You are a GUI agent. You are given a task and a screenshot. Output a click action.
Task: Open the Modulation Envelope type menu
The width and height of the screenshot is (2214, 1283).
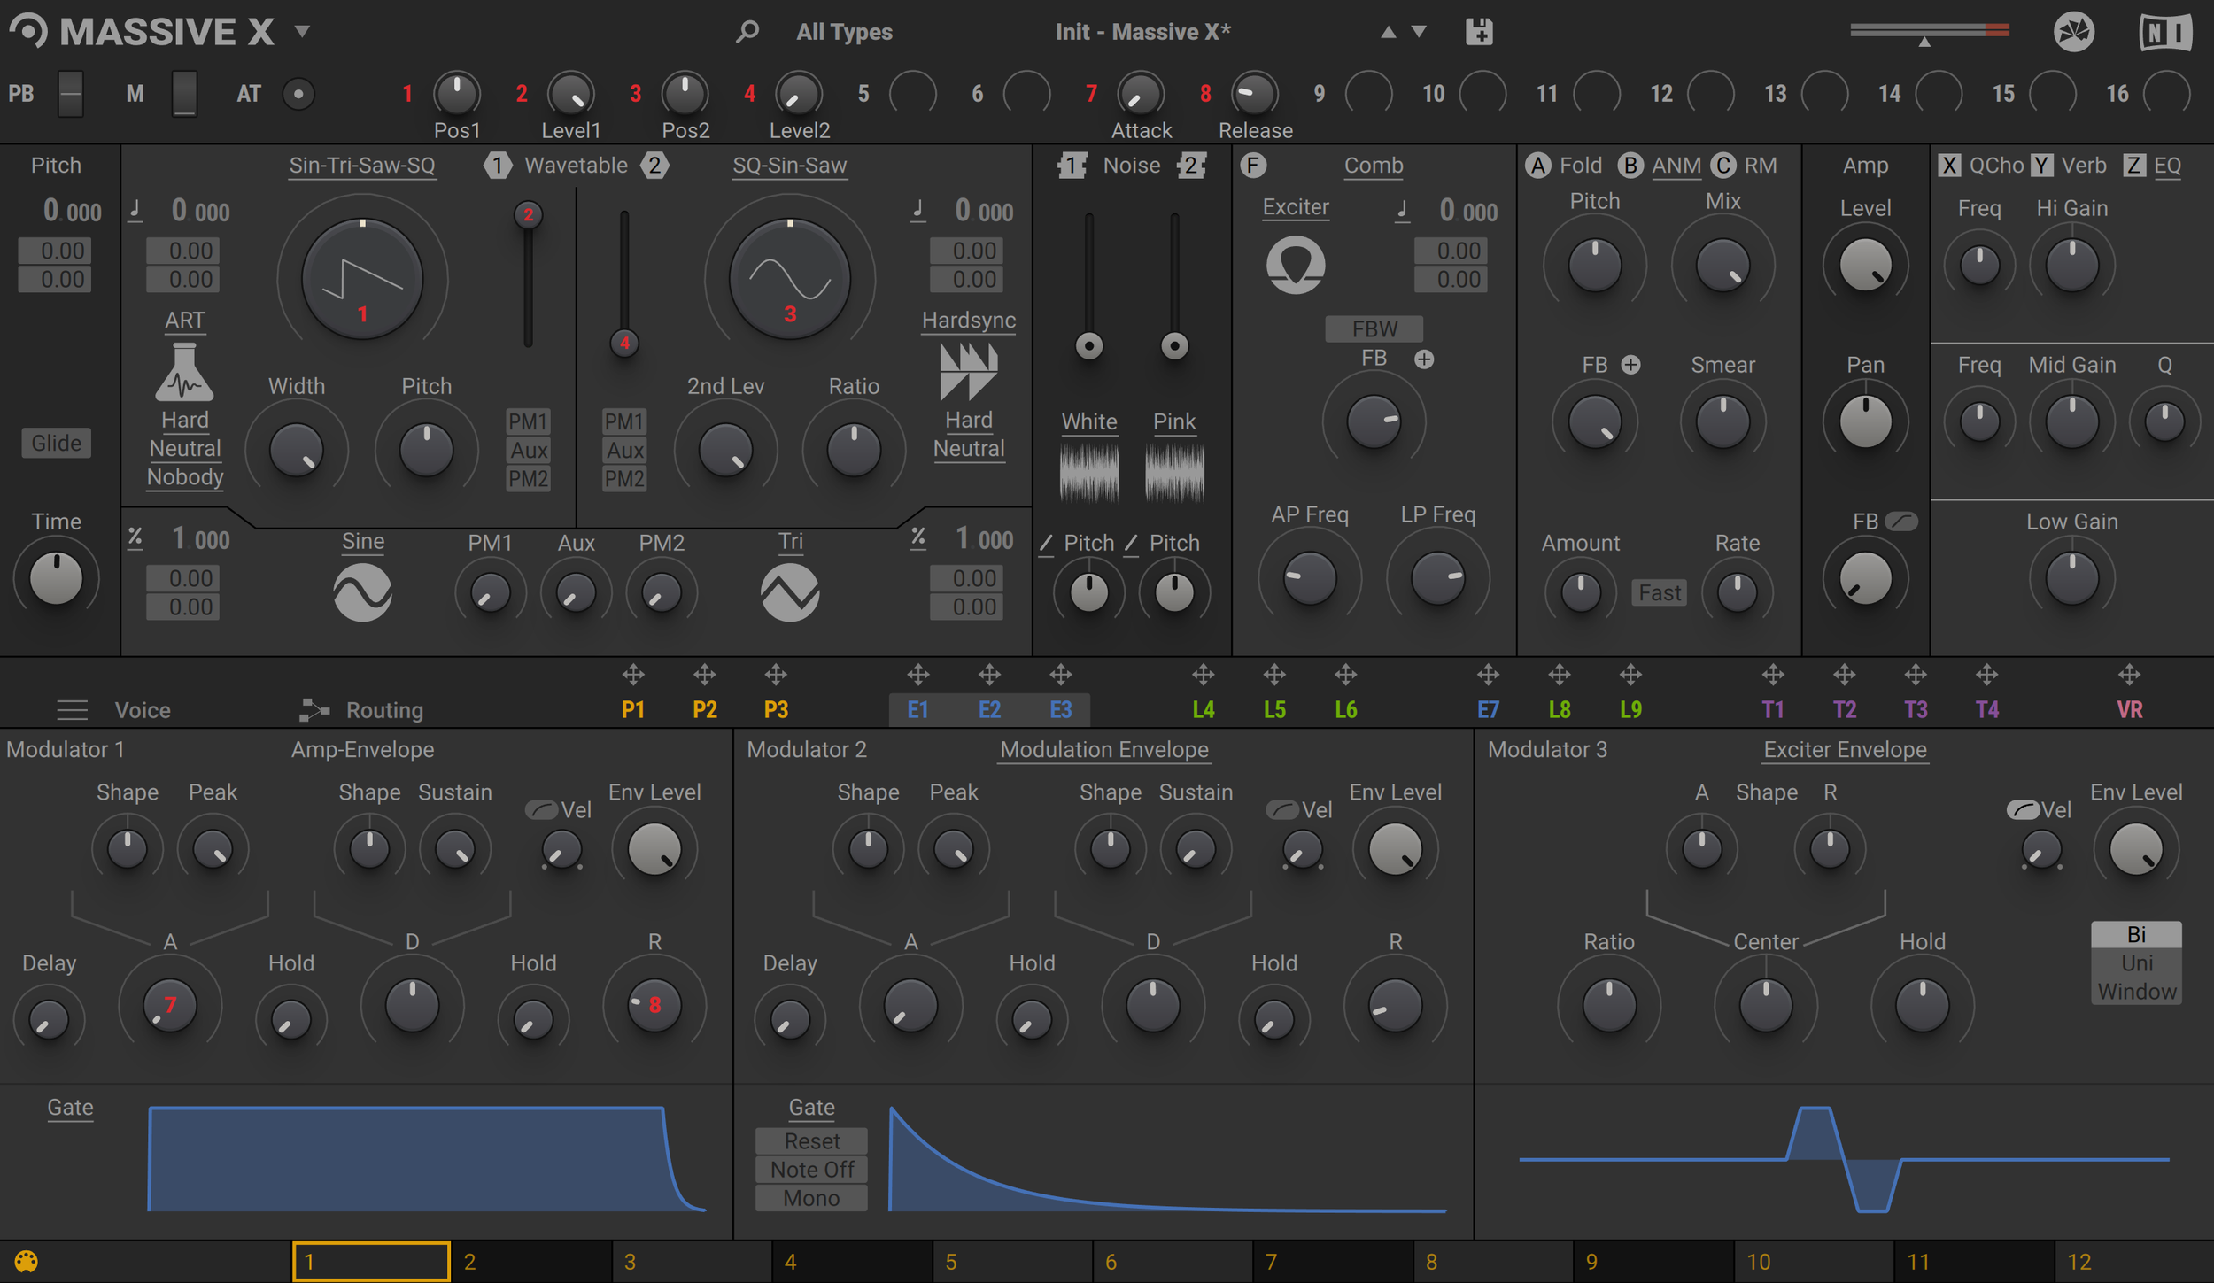point(1103,750)
